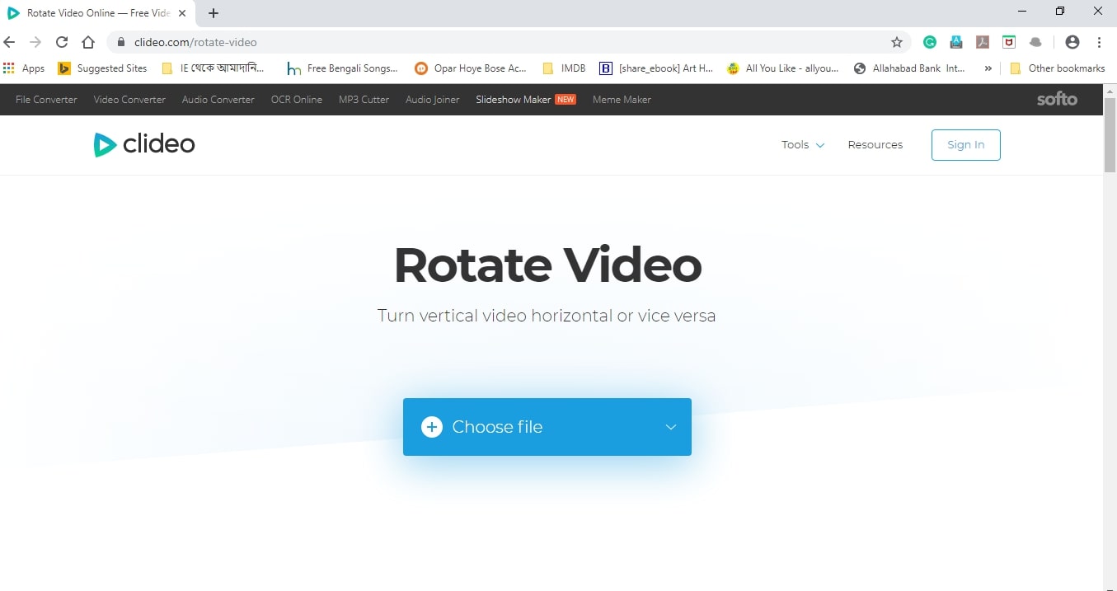Image resolution: width=1117 pixels, height=591 pixels.
Task: Bookmark this page with the star icon
Action: click(x=897, y=42)
